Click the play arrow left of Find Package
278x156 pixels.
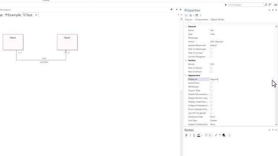pyautogui.click(x=226, y=5)
